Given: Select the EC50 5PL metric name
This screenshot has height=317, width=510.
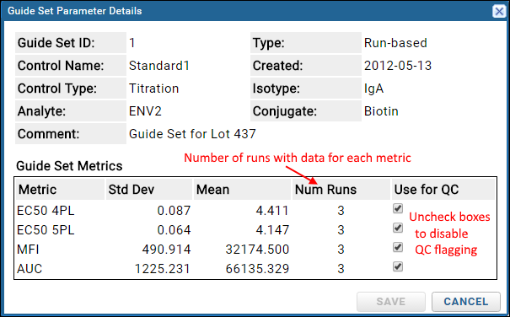Looking at the screenshot, I should (46, 230).
